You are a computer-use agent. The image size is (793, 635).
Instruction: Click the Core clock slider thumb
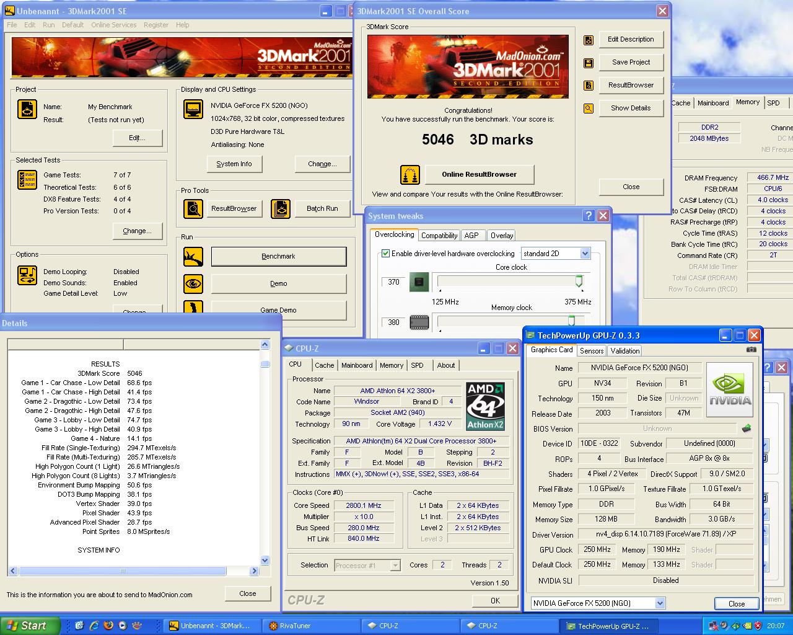click(579, 282)
